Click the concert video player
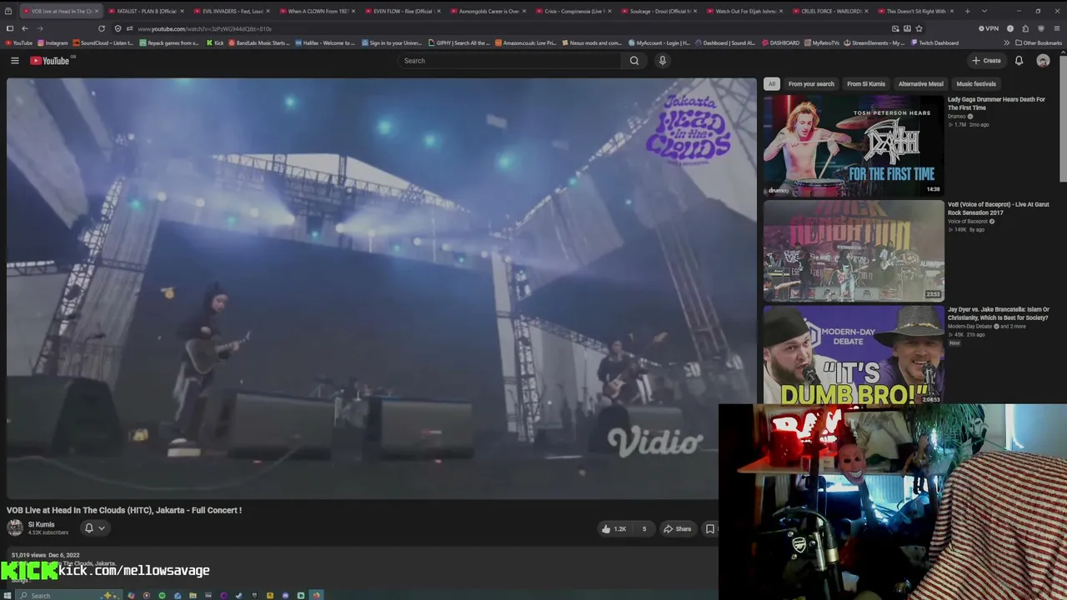 (x=382, y=288)
